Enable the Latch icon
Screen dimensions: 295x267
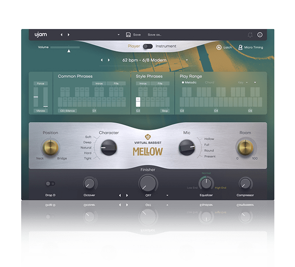coord(219,47)
